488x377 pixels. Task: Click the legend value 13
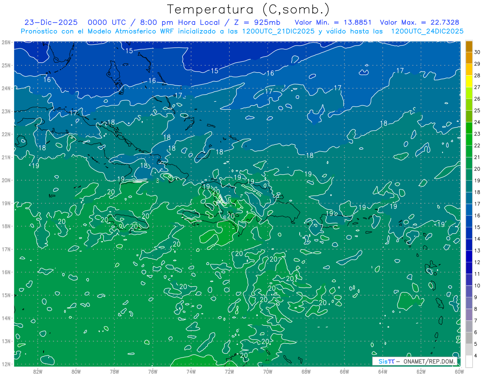[x=477, y=250]
